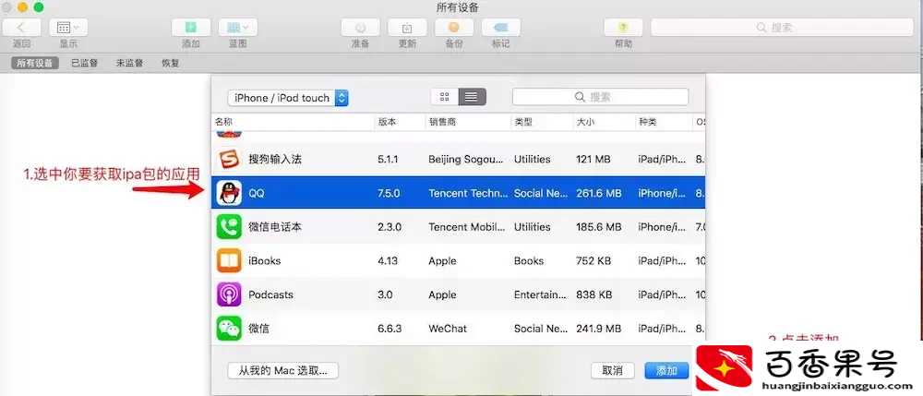Focus the app list search field
The image size is (923, 396).
pos(601,97)
